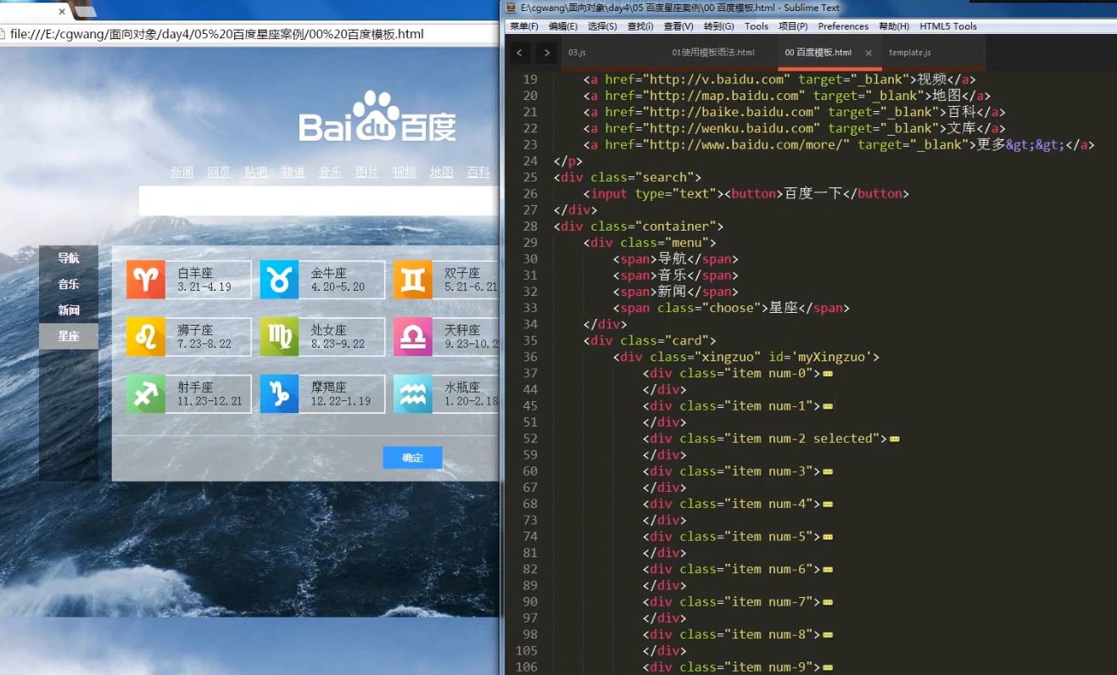The image size is (1117, 675).
Task: Click the 确定 button on the zodiac card
Action: pyautogui.click(x=412, y=458)
